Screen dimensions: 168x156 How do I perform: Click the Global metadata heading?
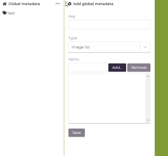[24, 4]
